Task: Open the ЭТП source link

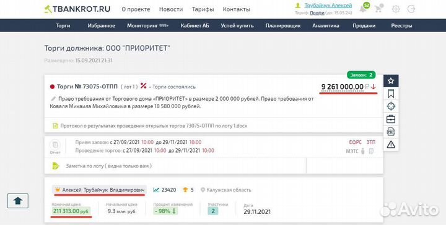Action: (x=370, y=142)
